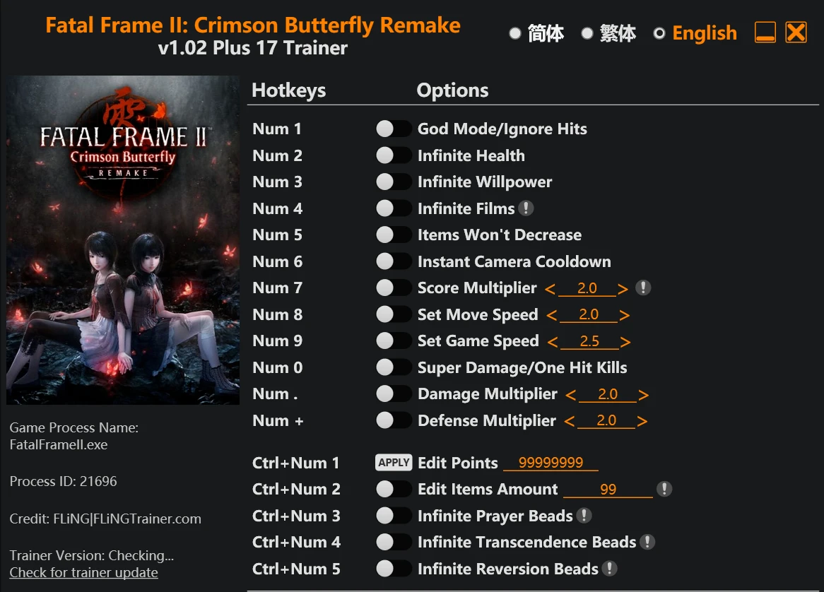
Task: Increase Set Game Speed with right arrow
Action: tap(625, 342)
